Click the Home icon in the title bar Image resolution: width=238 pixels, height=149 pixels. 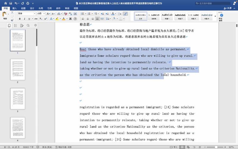click(x=6, y=3)
